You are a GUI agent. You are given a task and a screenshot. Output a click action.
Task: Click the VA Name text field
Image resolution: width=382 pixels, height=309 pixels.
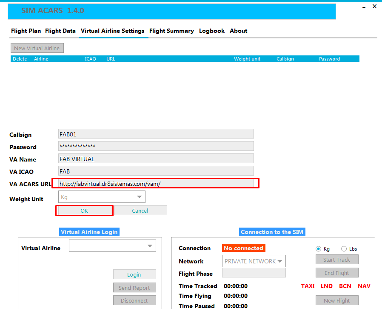click(x=156, y=159)
